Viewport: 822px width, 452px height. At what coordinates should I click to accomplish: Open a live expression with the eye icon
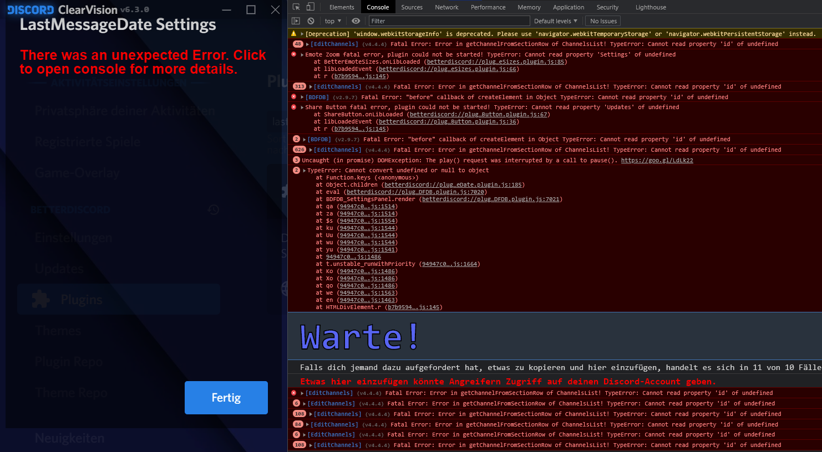tap(356, 20)
